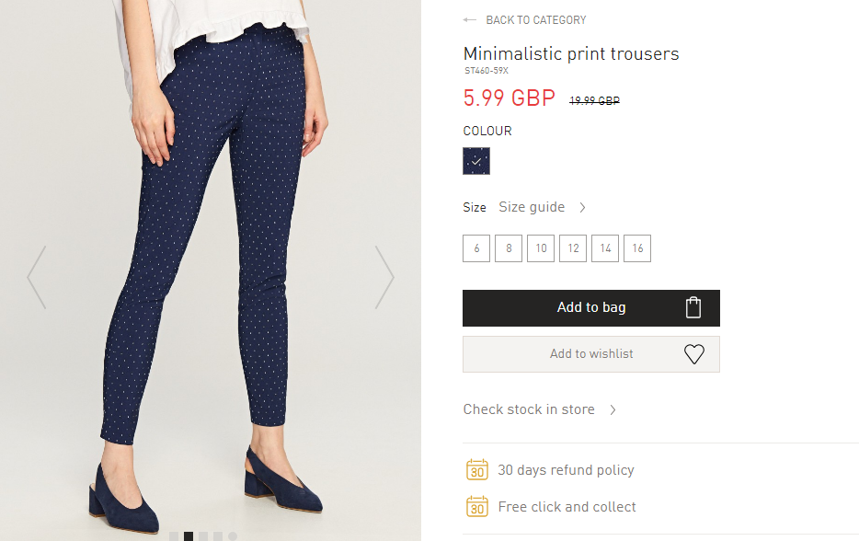Image resolution: width=859 pixels, height=541 pixels.
Task: Jump to first image carousel indicator
Action: [174, 536]
